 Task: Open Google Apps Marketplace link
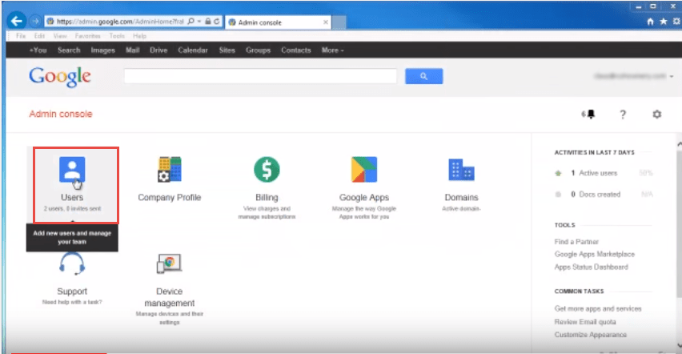(x=595, y=255)
